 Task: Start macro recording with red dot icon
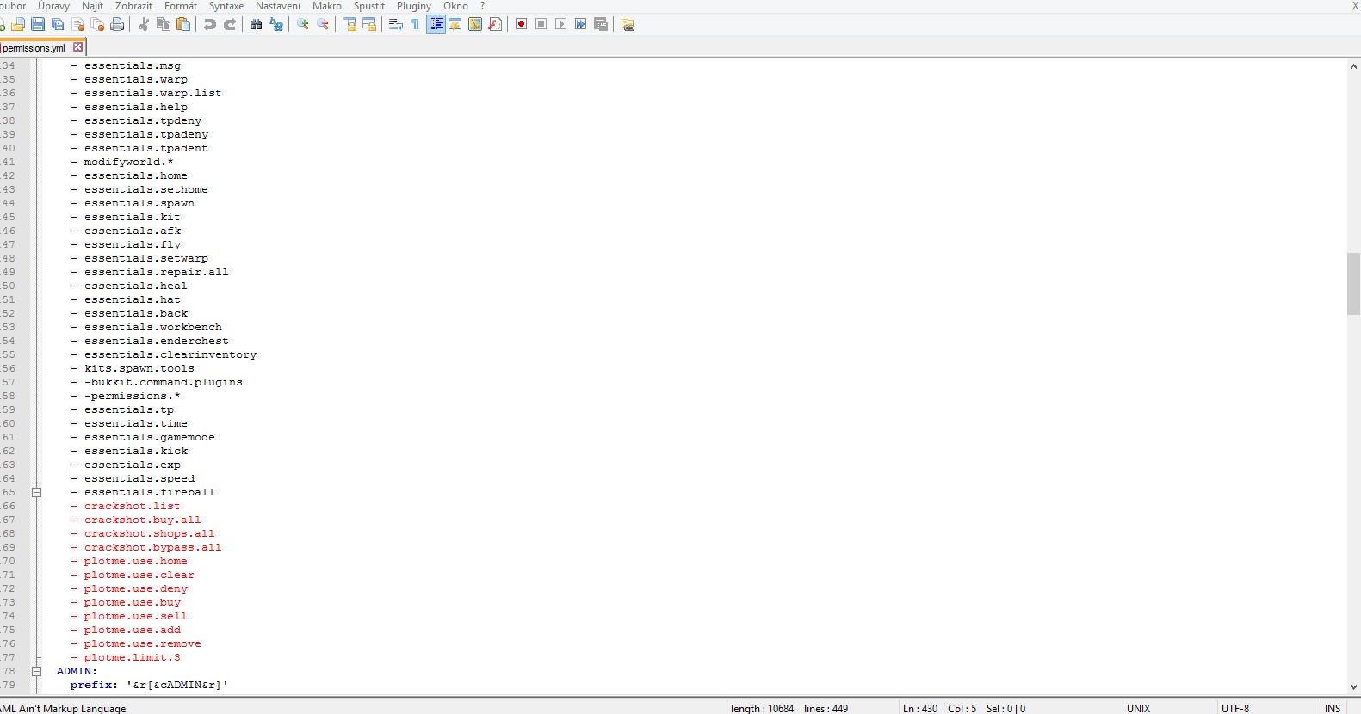(521, 24)
